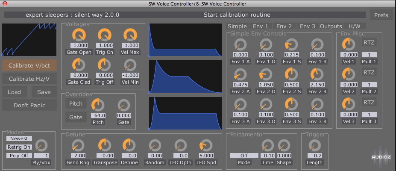Click the Env 2 D knob
Screen dimensions: 396x171
coord(266,74)
